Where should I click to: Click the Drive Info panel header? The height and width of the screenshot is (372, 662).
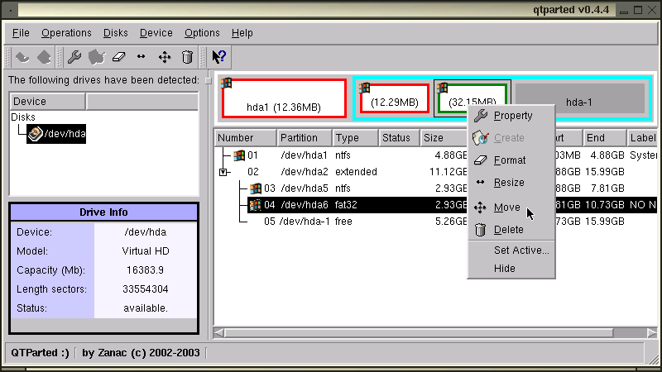coord(103,212)
